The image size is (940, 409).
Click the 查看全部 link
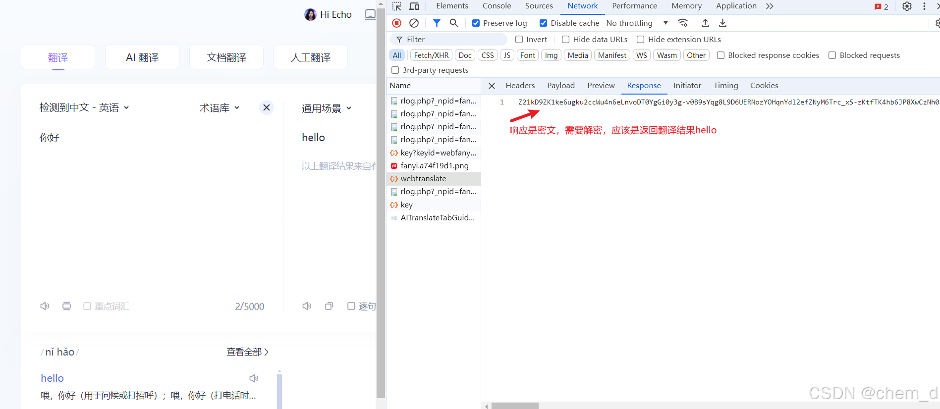(247, 352)
